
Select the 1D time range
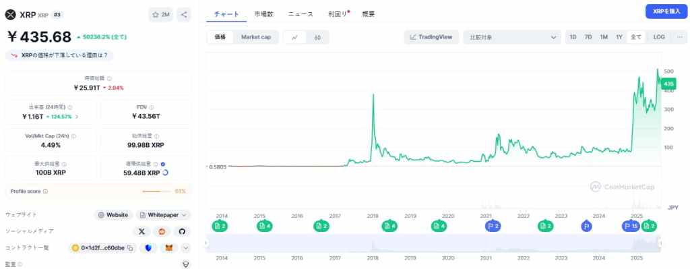573,38
